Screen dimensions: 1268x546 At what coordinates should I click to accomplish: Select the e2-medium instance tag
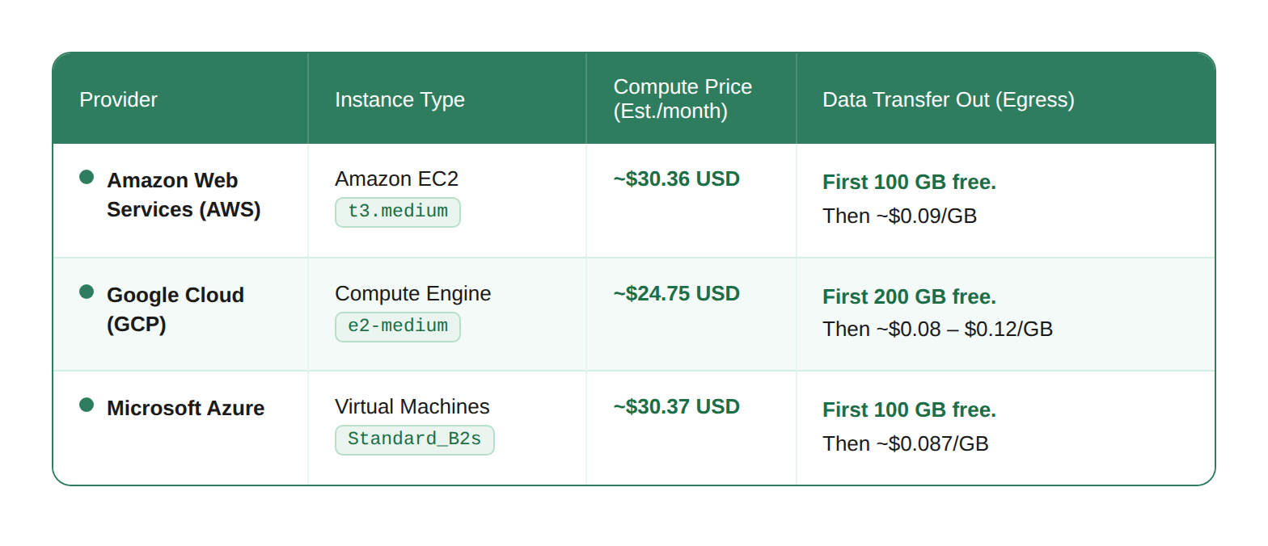(x=398, y=326)
